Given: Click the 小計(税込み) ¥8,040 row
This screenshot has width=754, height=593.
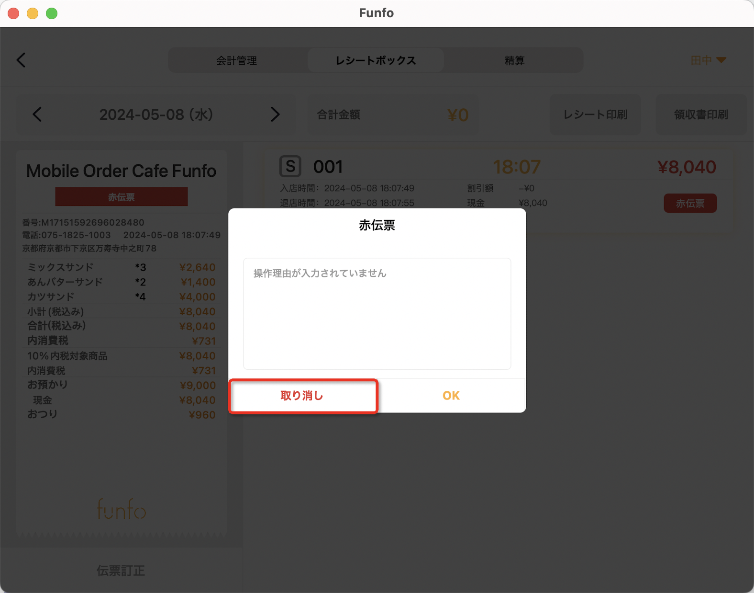Looking at the screenshot, I should [122, 312].
